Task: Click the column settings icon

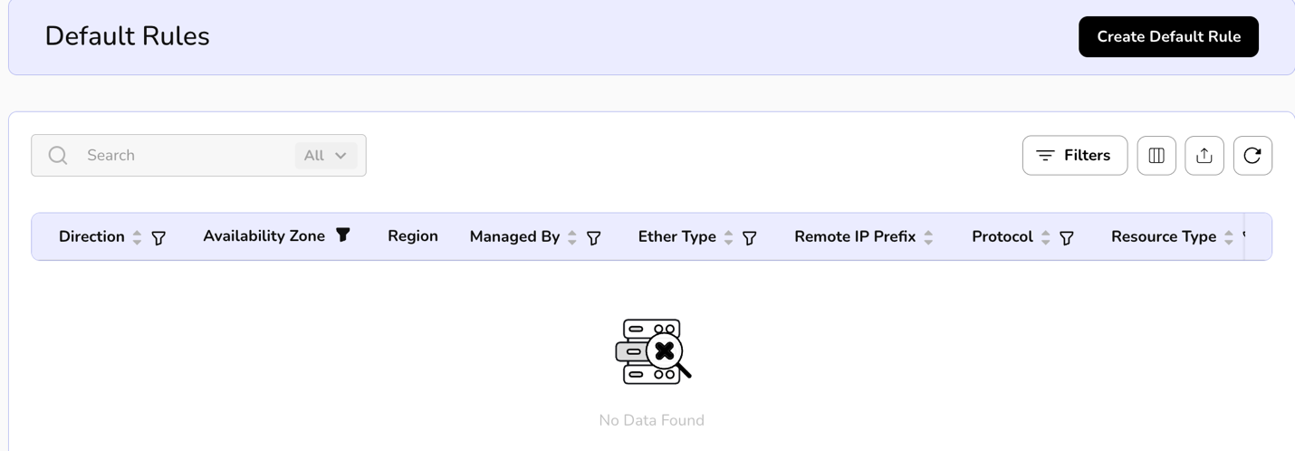Action: point(1156,156)
